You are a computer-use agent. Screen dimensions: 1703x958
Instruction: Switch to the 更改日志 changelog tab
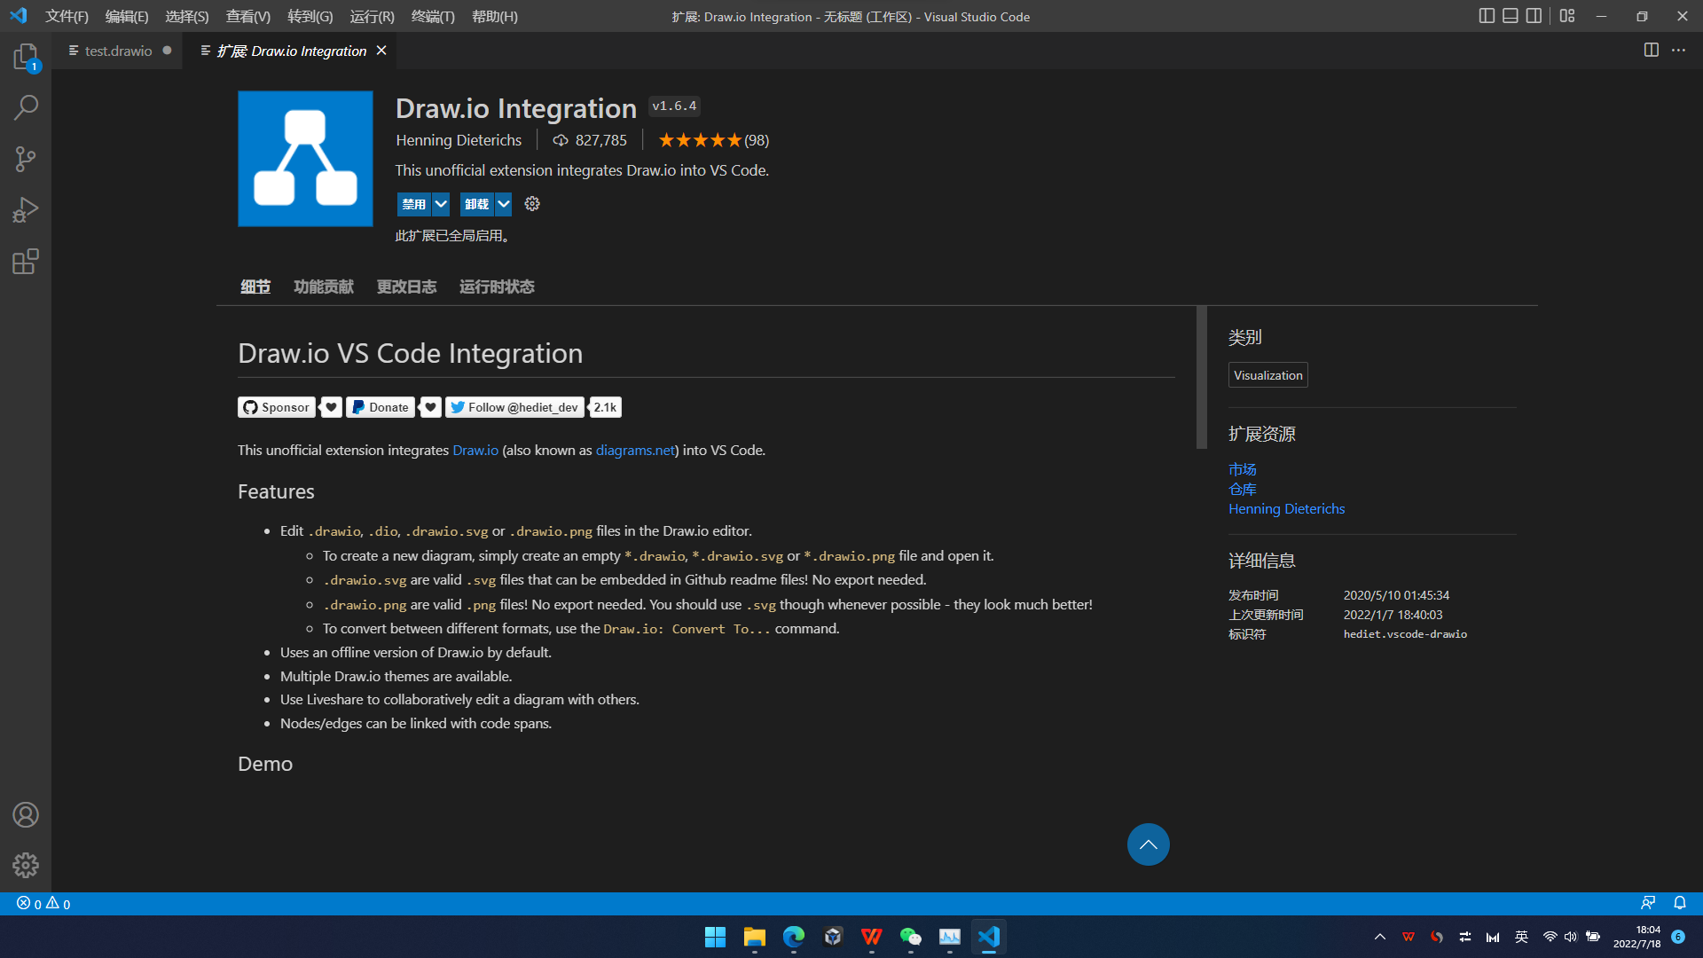(x=406, y=287)
